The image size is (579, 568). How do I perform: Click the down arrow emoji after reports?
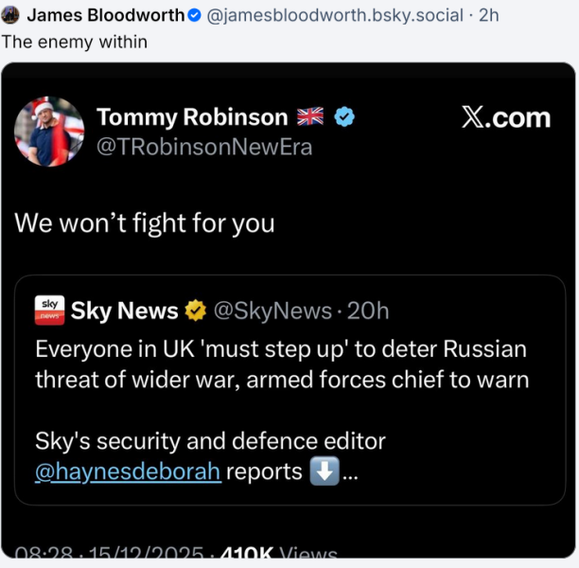click(324, 470)
